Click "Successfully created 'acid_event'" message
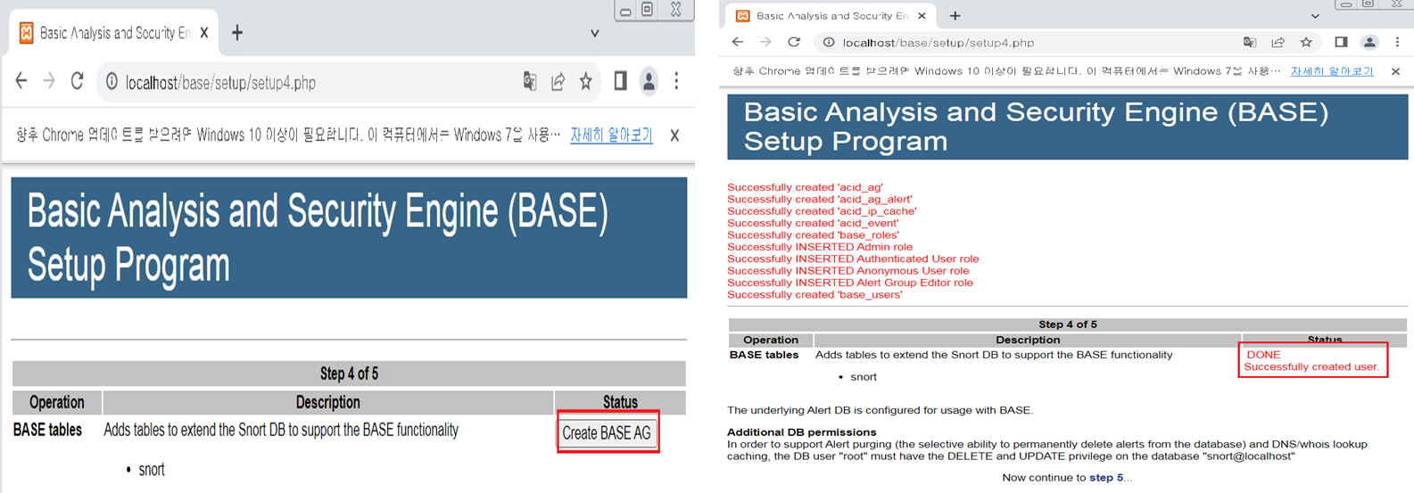 (813, 223)
